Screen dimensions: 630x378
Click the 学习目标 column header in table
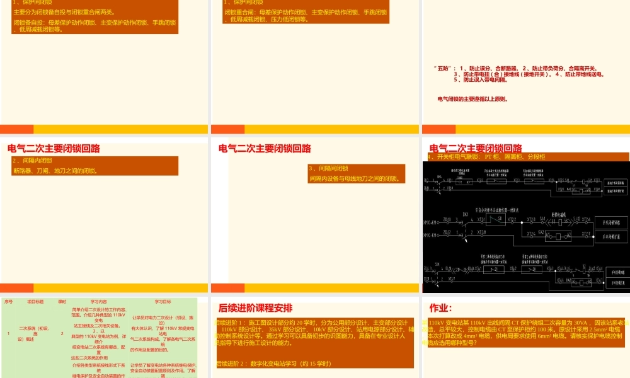pyautogui.click(x=163, y=302)
